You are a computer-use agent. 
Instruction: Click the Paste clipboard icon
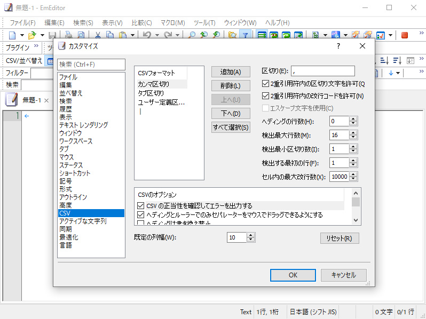click(123, 35)
